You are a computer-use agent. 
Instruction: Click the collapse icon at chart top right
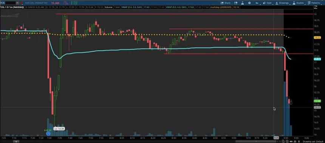pyautogui.click(x=316, y=7)
